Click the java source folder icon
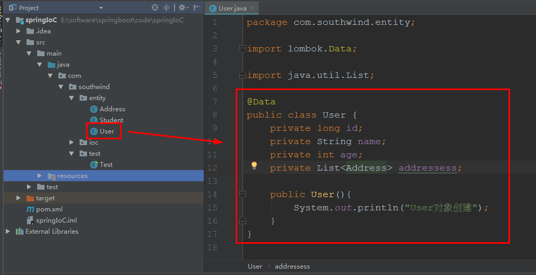The image size is (536, 275). 51,65
